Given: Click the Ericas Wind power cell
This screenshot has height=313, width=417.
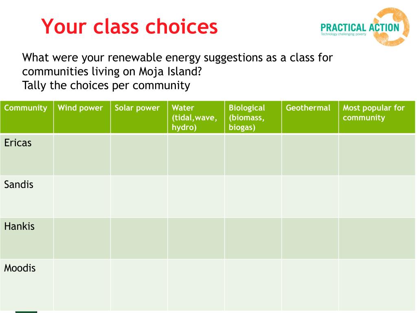Looking at the screenshot, I should point(82,155).
